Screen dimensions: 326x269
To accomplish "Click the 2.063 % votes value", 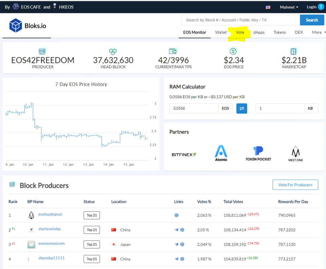I will [204, 215].
